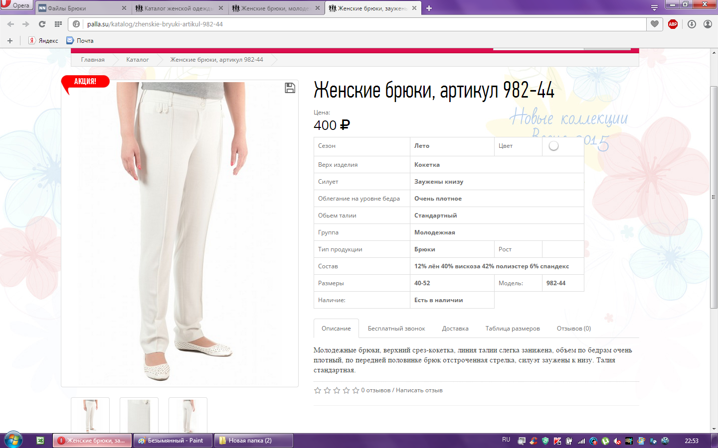Open the 'Описание' product tab
Image resolution: width=718 pixels, height=448 pixels.
click(336, 329)
